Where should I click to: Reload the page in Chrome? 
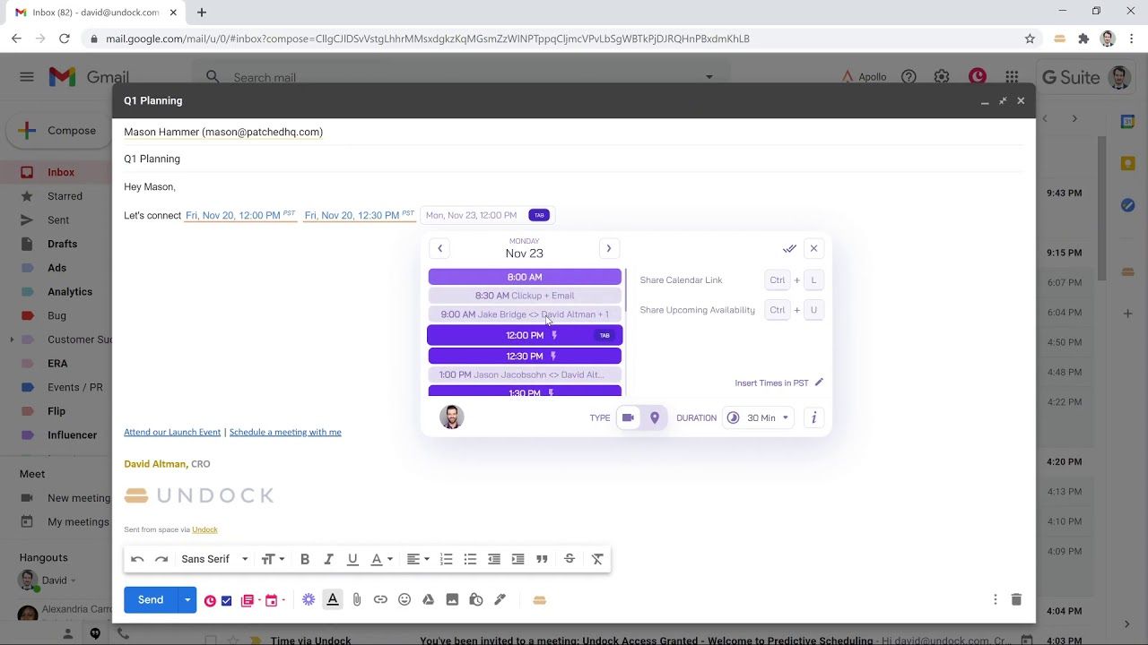65,39
